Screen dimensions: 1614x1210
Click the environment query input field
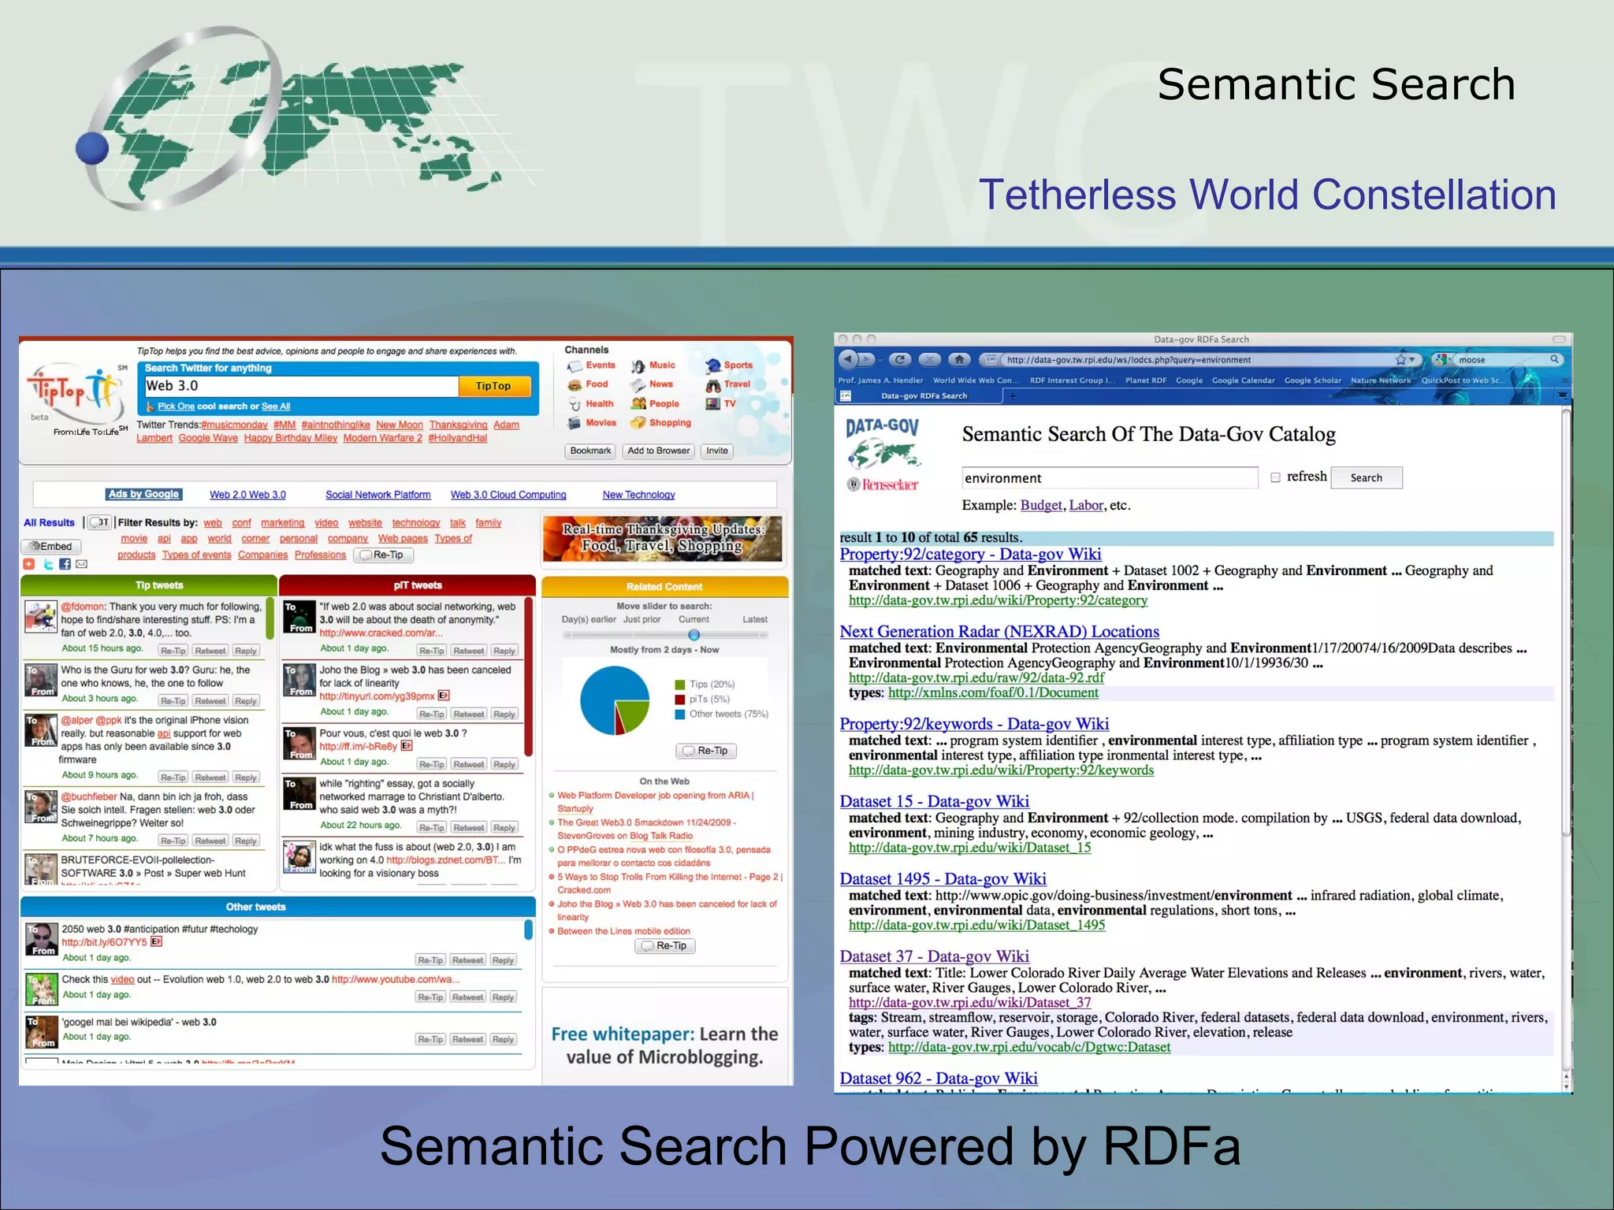[1110, 478]
